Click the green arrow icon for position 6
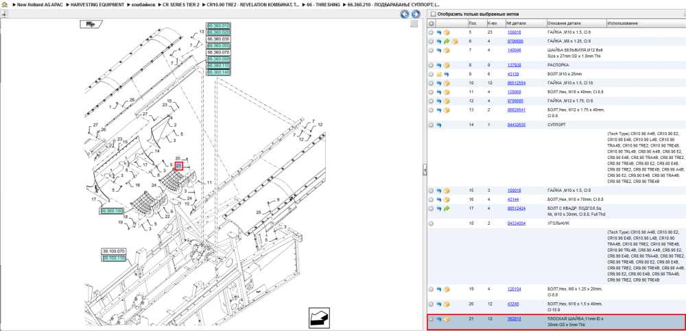Image resolution: width=686 pixels, height=331 pixels. tap(447, 41)
